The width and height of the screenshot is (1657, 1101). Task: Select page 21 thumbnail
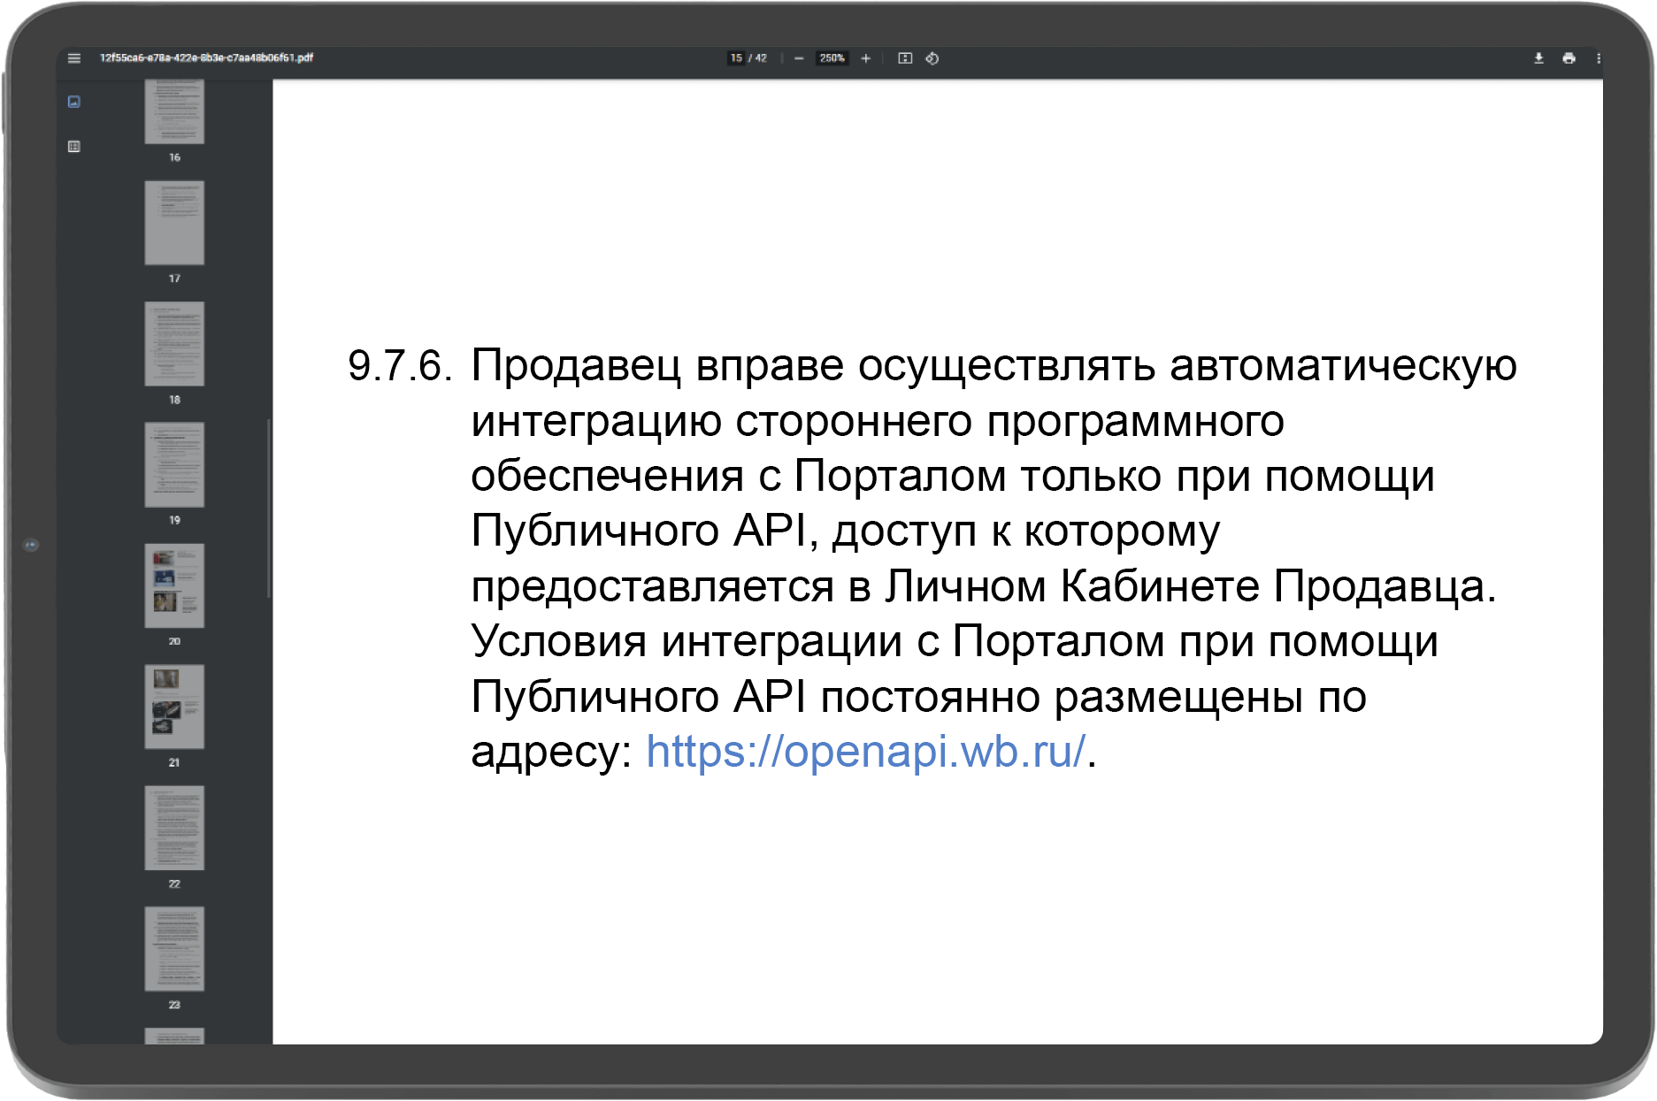click(174, 707)
